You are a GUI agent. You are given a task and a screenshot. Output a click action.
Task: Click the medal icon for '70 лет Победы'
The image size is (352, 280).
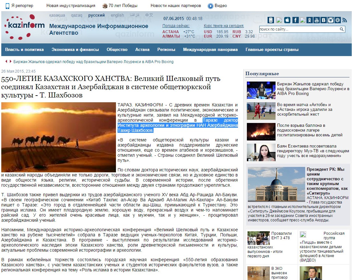tap(105, 6)
